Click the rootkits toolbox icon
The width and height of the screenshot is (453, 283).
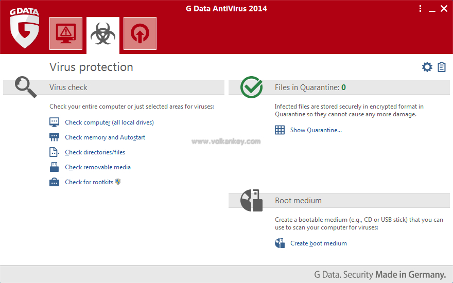54,182
